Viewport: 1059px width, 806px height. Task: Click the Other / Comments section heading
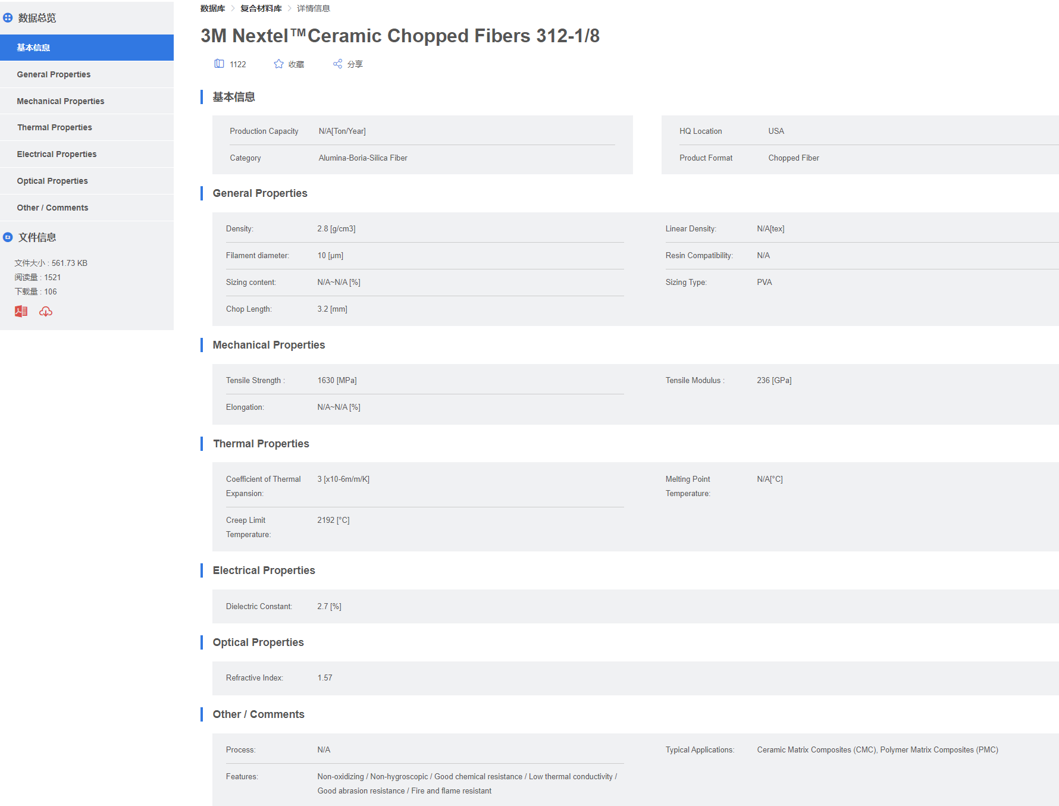click(259, 714)
